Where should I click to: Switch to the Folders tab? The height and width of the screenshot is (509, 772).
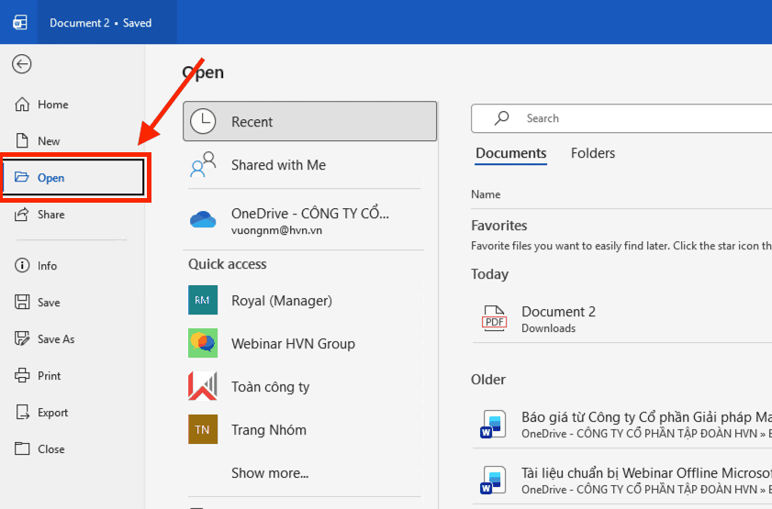click(x=593, y=153)
